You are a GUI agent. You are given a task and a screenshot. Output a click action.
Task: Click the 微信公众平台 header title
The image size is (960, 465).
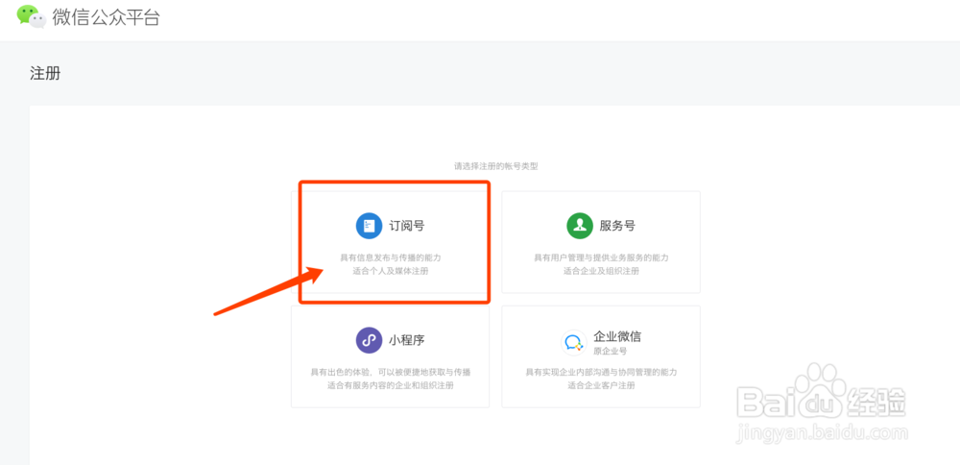point(106,17)
